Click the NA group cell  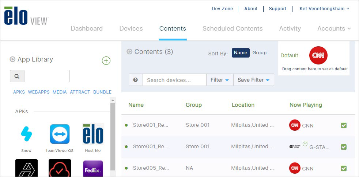point(189,168)
